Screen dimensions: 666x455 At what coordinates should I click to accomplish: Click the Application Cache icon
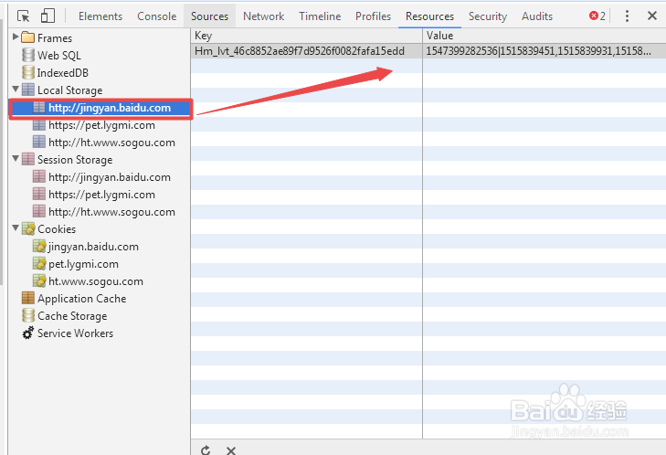click(28, 298)
